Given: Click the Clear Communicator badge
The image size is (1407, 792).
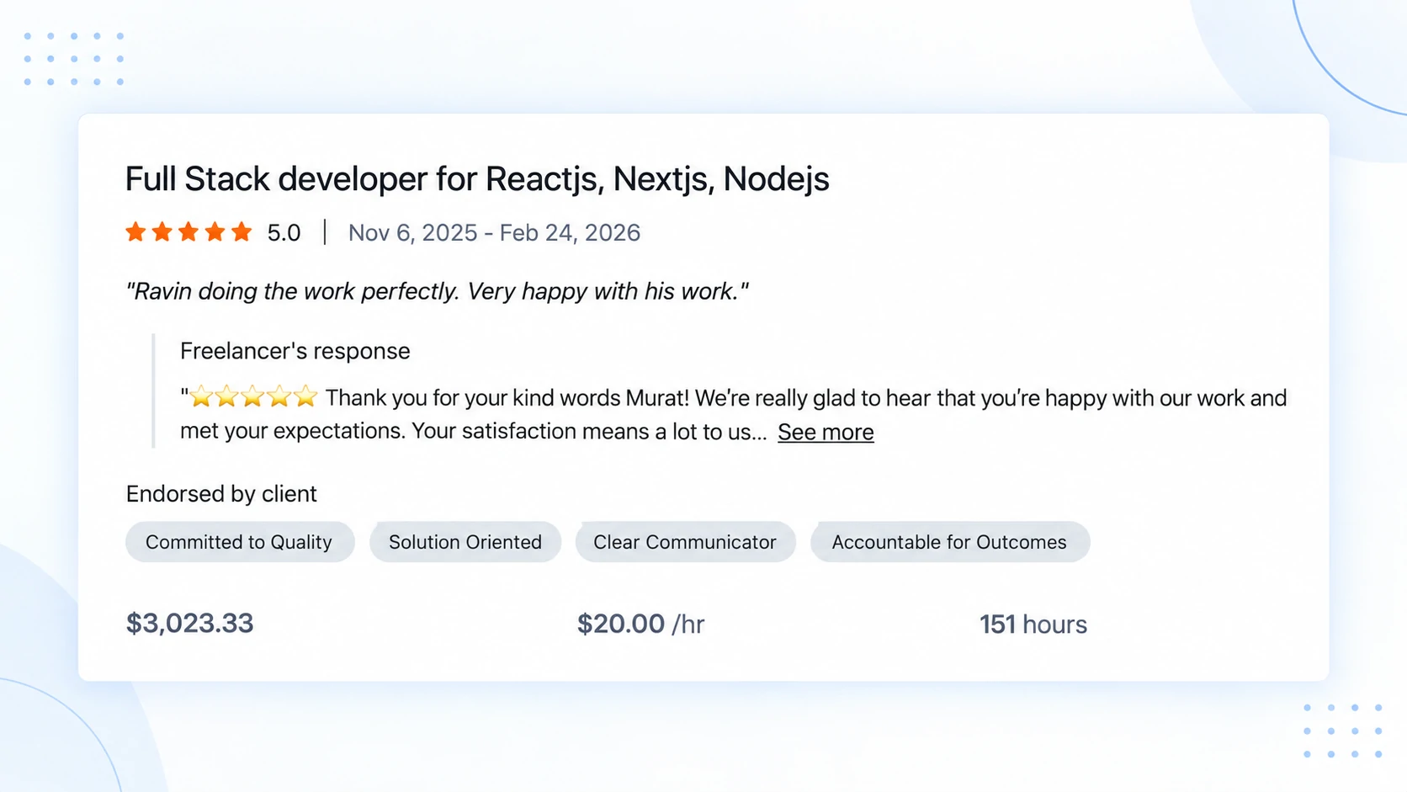Looking at the screenshot, I should (x=685, y=542).
